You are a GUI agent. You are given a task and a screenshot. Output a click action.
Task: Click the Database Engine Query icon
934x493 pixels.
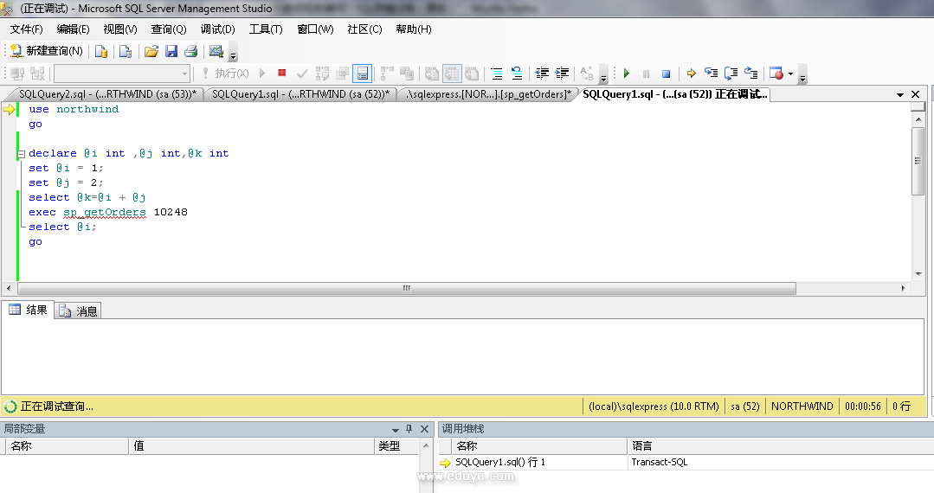[x=101, y=51]
